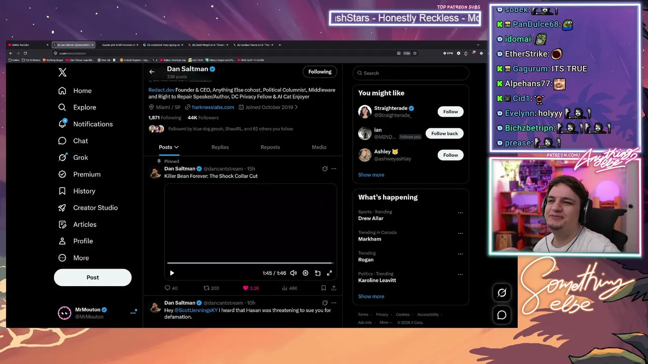Toggle picture-in-picture for the video
The height and width of the screenshot is (364, 648).
[x=317, y=273]
